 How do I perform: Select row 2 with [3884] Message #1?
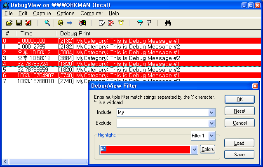(131, 52)
